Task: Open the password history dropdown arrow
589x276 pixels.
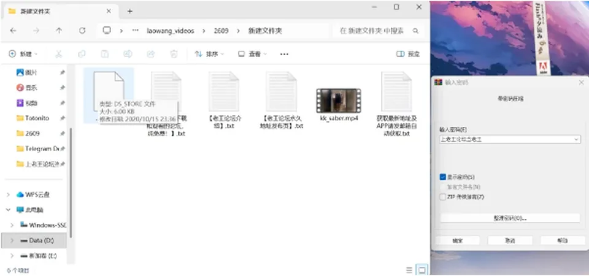Action: click(x=577, y=139)
